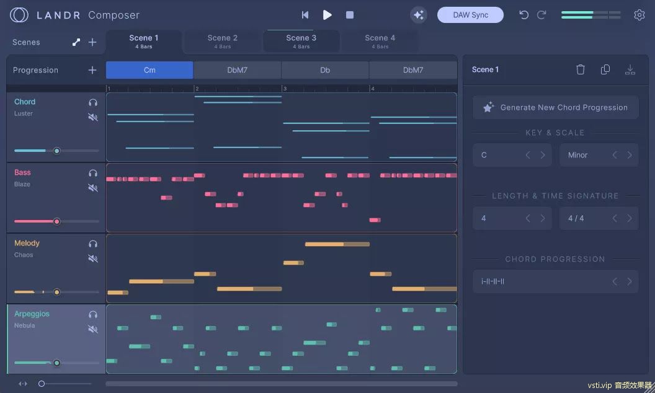Skip back to start of scene
This screenshot has width=655, height=393.
pos(305,15)
